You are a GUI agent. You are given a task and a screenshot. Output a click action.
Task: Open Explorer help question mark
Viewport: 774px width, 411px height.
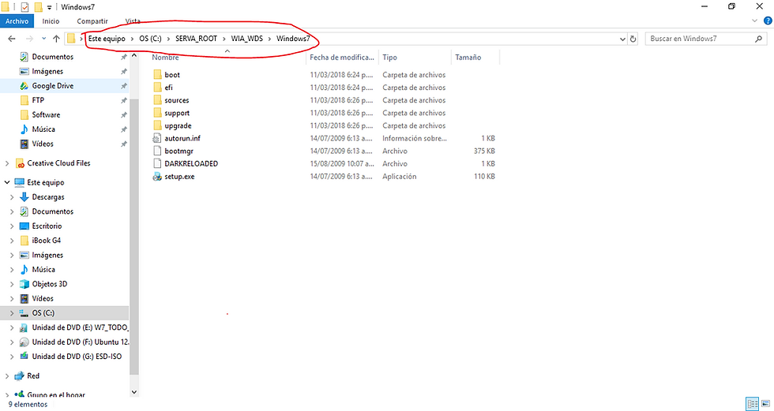(768, 21)
